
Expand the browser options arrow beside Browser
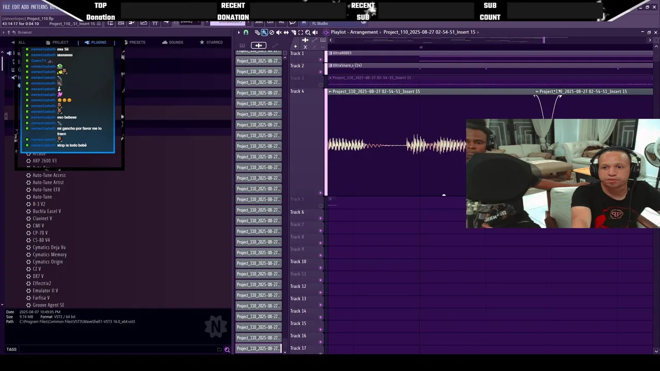coord(4,32)
